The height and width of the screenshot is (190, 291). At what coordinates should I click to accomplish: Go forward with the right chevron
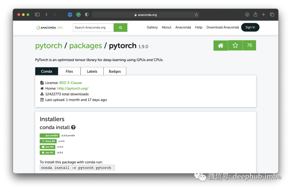55,15
